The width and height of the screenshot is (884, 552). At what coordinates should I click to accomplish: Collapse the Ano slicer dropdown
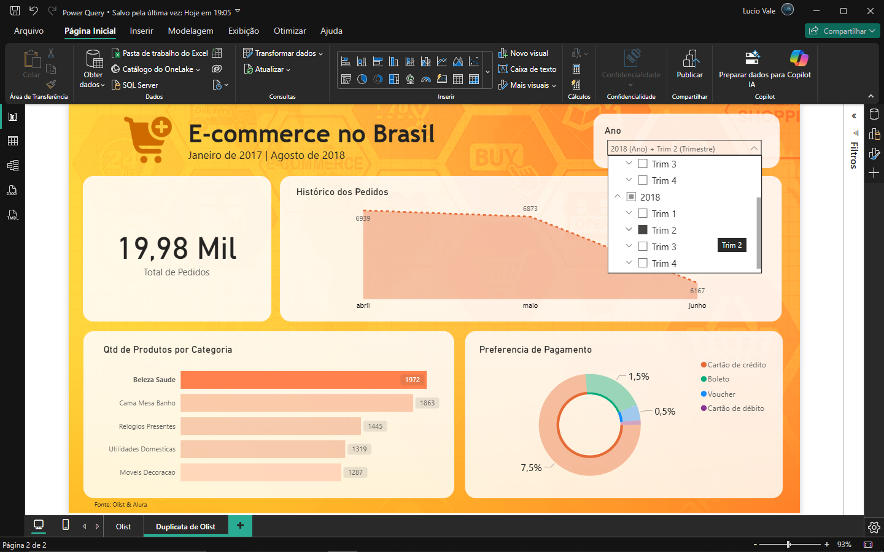(x=754, y=148)
